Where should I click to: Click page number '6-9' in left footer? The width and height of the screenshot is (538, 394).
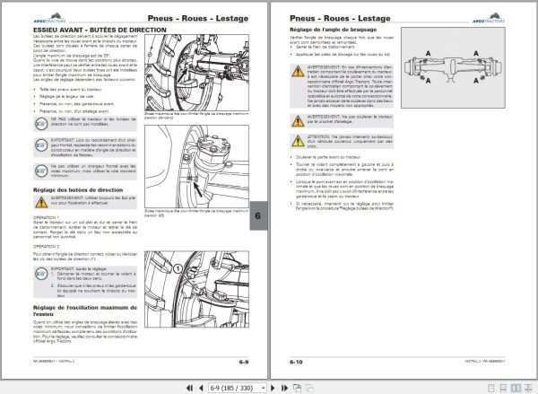click(244, 362)
